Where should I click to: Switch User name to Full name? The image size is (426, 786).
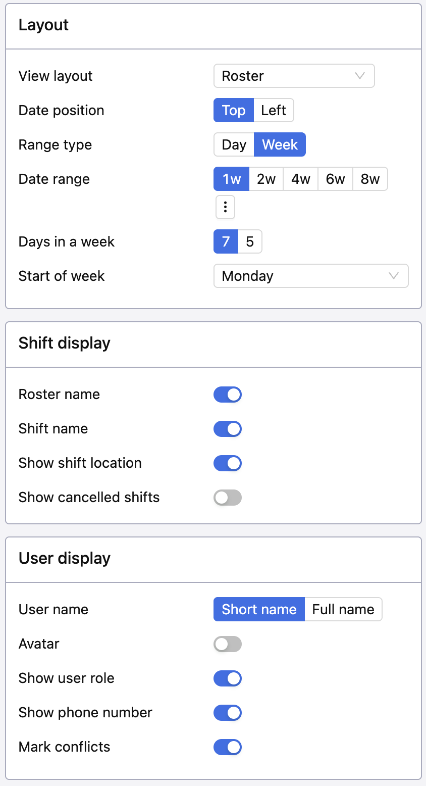coord(343,609)
